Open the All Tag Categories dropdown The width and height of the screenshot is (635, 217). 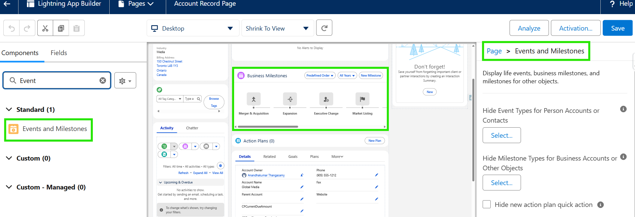coord(170,99)
